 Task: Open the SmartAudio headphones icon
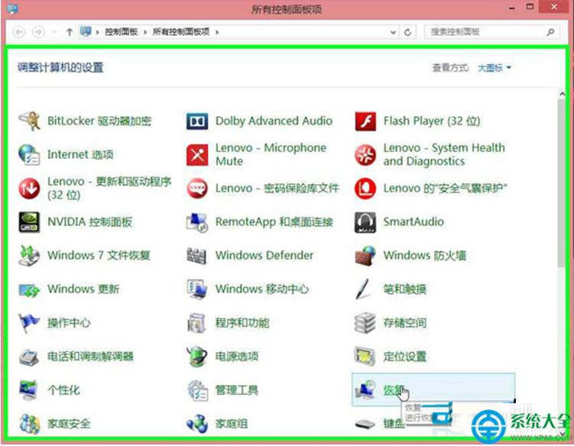pos(365,222)
